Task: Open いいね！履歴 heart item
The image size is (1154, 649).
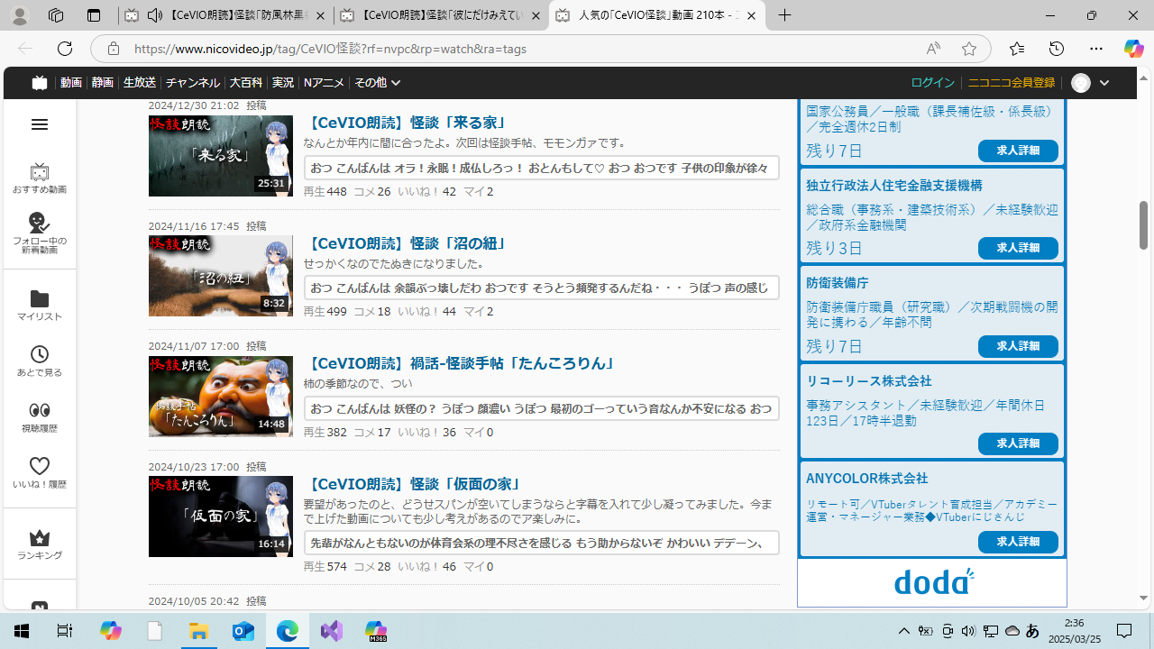Action: [x=40, y=473]
